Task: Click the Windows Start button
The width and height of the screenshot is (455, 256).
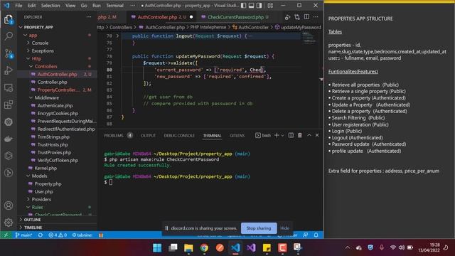Action: click(157, 247)
